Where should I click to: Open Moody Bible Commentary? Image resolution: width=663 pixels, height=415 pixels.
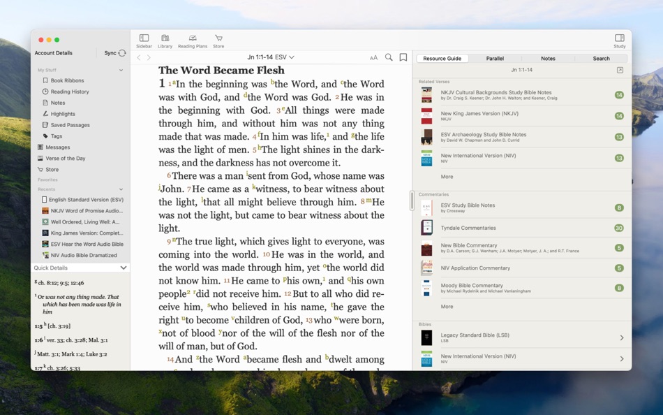[x=523, y=288]
